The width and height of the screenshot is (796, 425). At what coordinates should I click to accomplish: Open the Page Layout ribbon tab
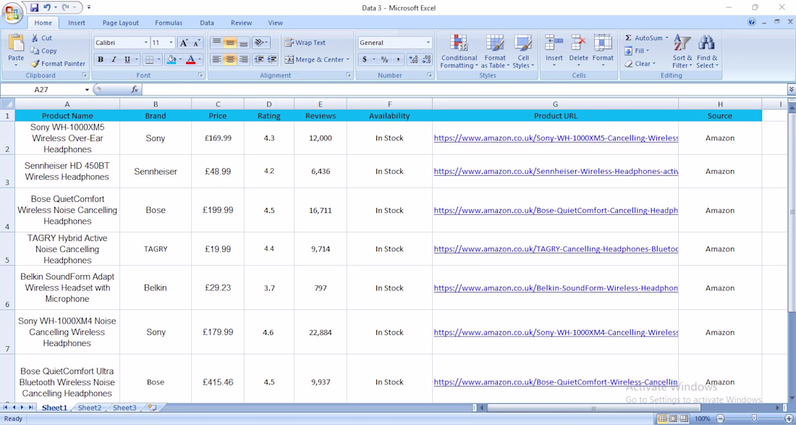[x=120, y=23]
